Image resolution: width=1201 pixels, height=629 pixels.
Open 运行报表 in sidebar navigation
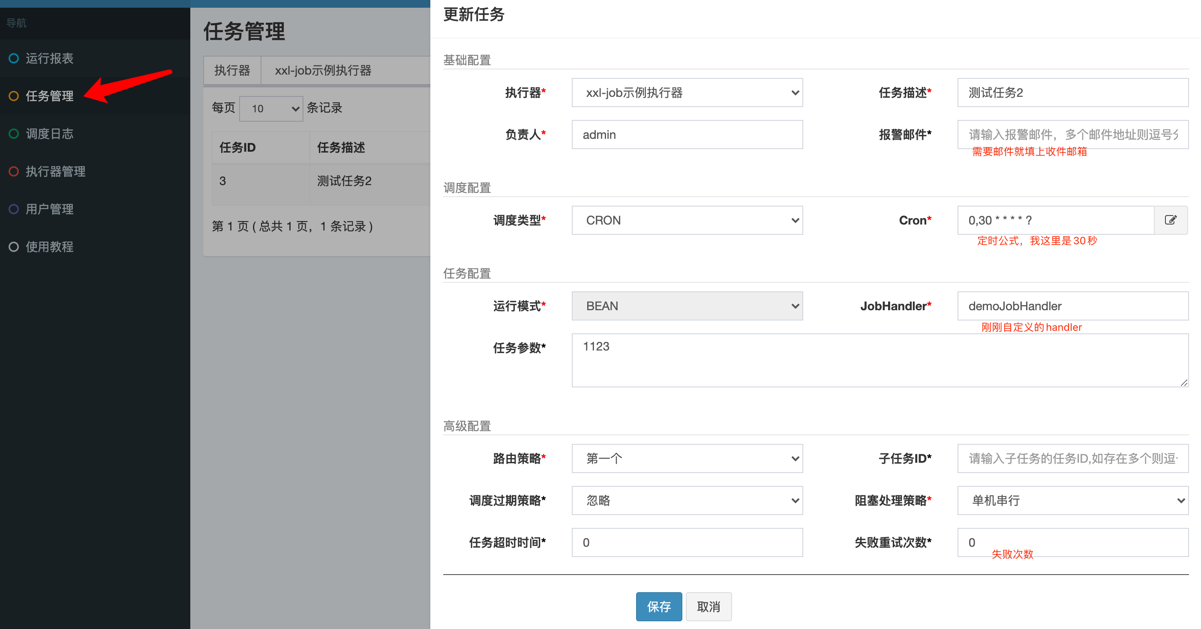95,58
